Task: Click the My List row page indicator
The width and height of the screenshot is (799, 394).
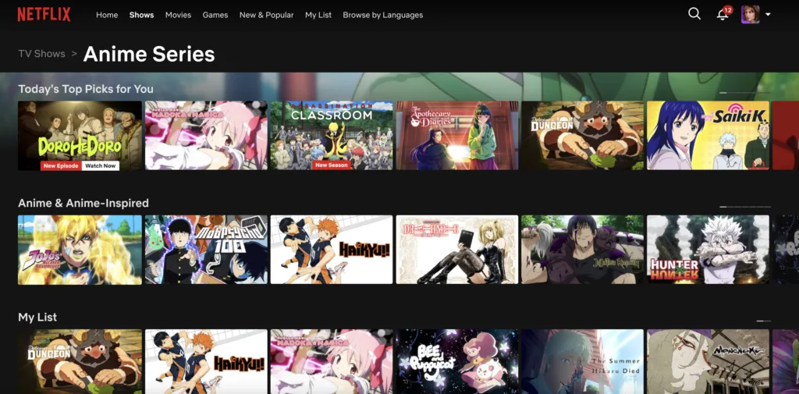Action: pyautogui.click(x=763, y=321)
